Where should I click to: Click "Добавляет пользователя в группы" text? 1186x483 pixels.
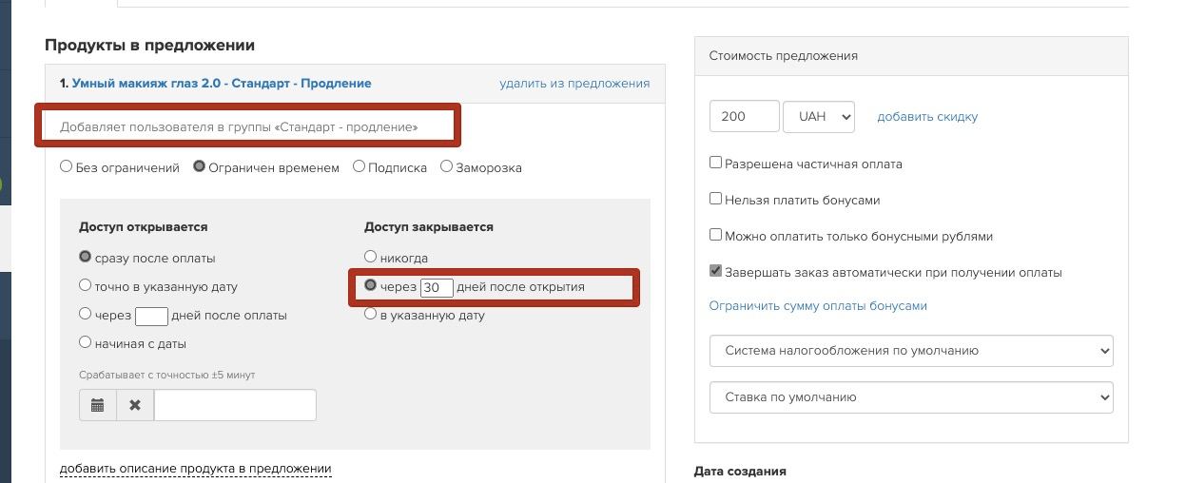pyautogui.click(x=239, y=126)
